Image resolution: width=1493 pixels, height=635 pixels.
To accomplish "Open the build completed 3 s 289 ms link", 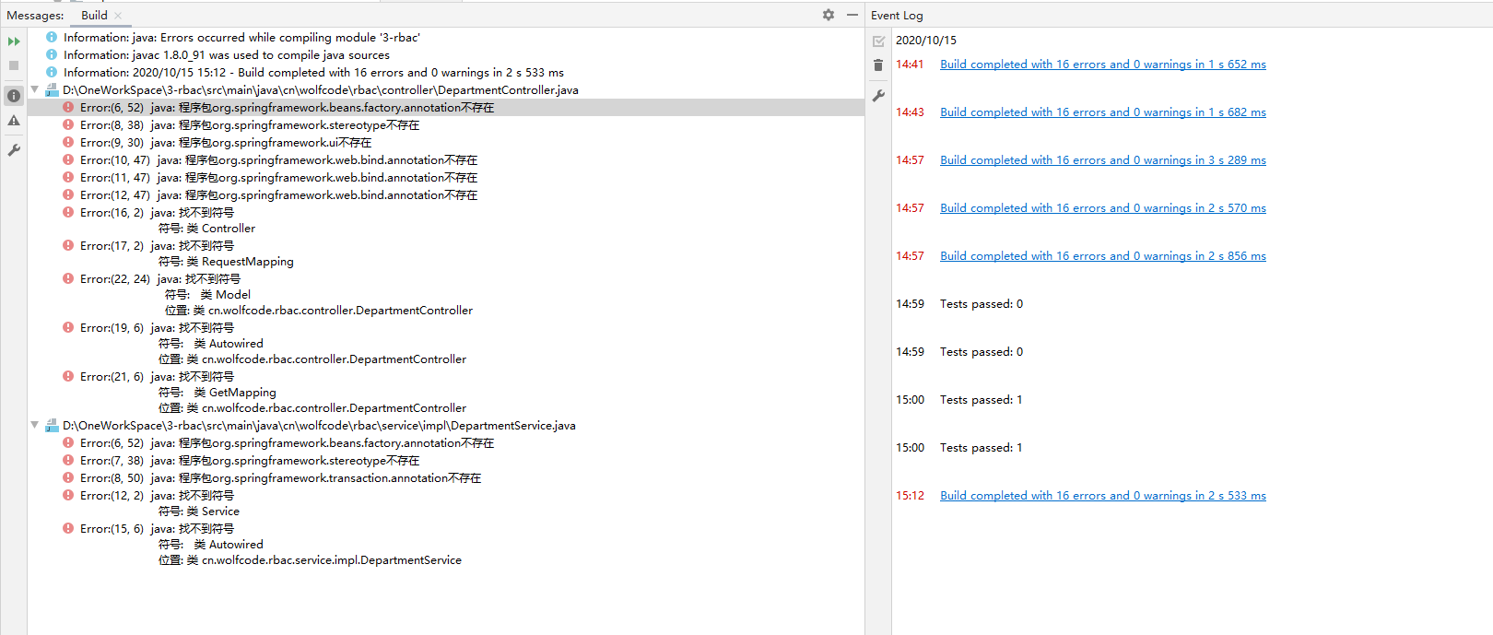I will [1103, 160].
